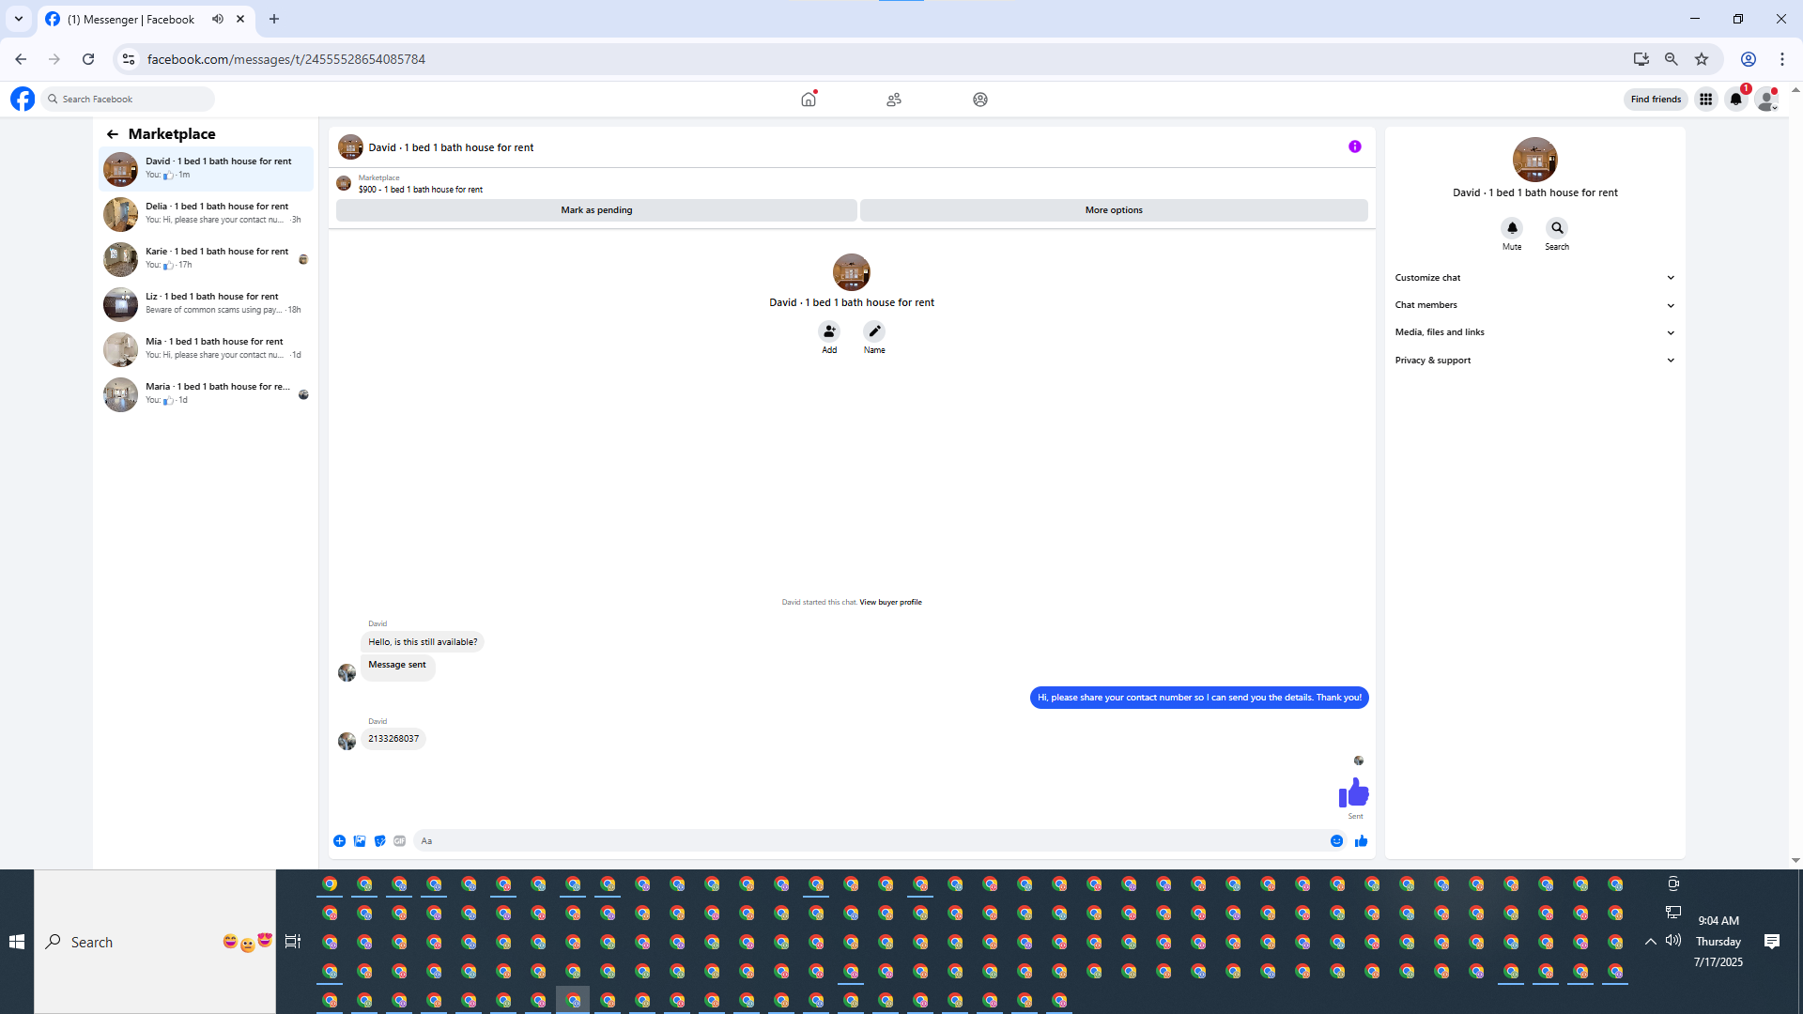1803x1014 pixels.
Task: Mute the David conversation with bell
Action: (1512, 228)
